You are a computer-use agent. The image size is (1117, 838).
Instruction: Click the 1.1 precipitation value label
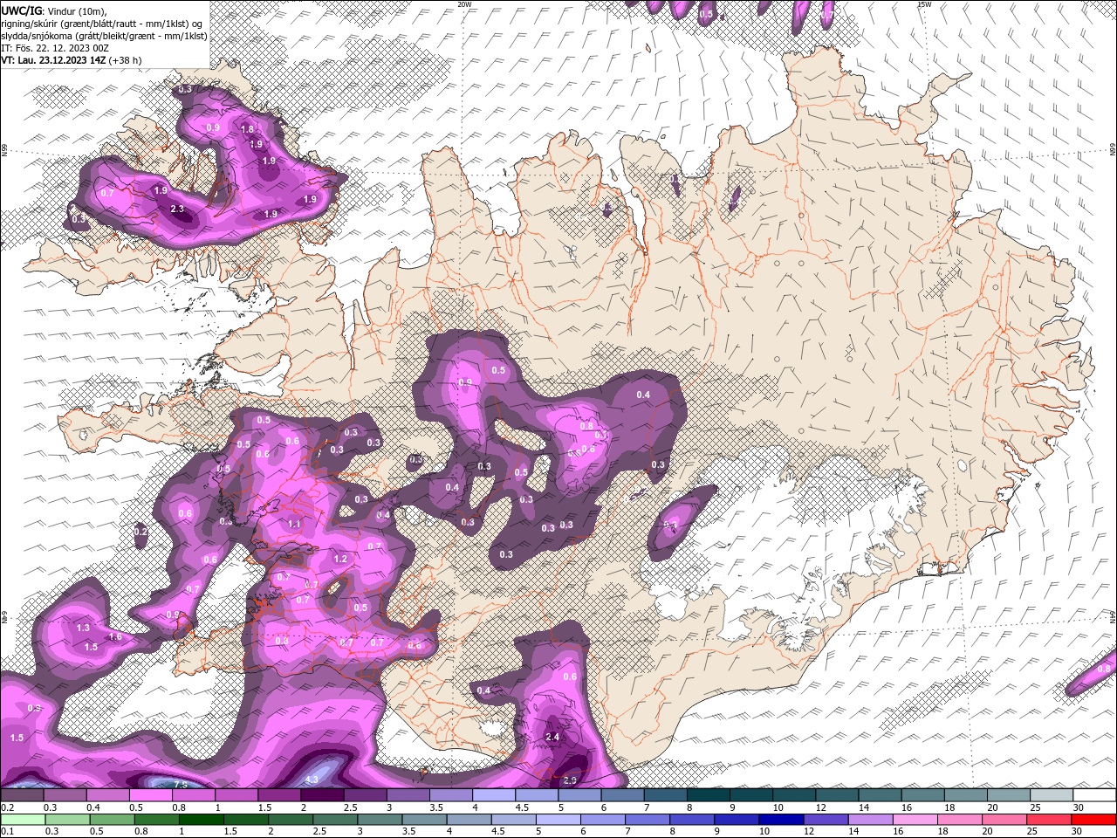[x=294, y=524]
